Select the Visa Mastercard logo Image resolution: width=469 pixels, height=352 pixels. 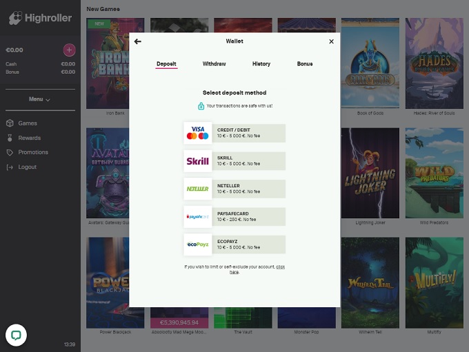pos(198,133)
